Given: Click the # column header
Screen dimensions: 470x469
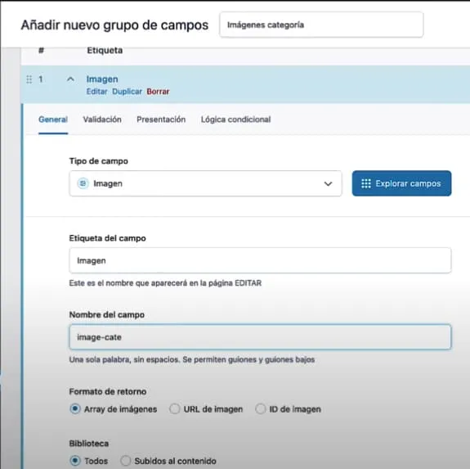Looking at the screenshot, I should click(x=42, y=51).
